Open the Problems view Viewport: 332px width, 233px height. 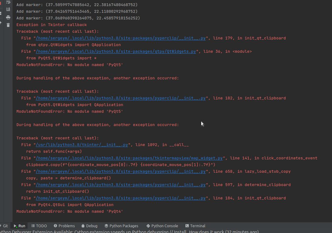click(x=64, y=226)
